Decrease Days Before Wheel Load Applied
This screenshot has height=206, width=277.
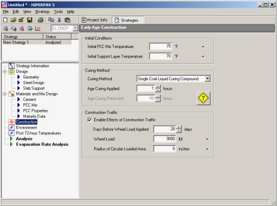tap(179, 131)
